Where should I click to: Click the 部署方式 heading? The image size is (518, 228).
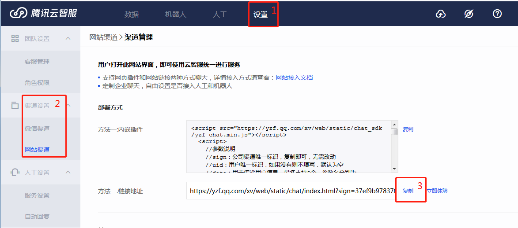pos(110,108)
